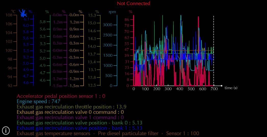Viewport: 267px width, 137px height.
Task: Click the green percent axis for bank 0
Action: 50,51
